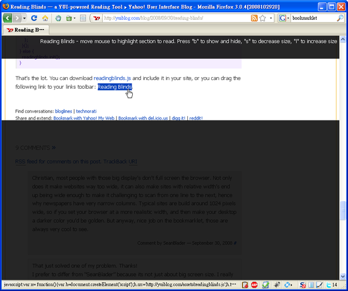Click 'Bookmark with del.icio.us' link
Image resolution: width=348 pixels, height=291 pixels.
pyautogui.click(x=143, y=118)
